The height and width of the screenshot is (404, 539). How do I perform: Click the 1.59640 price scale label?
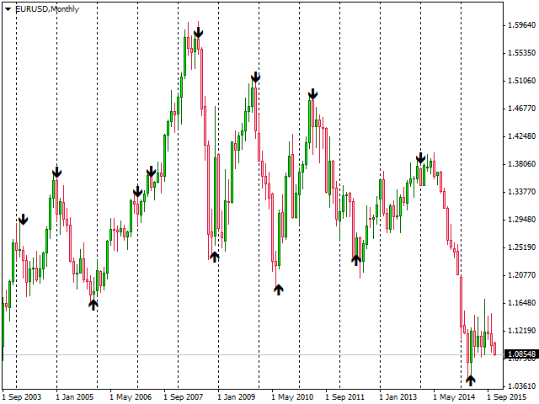(x=520, y=25)
